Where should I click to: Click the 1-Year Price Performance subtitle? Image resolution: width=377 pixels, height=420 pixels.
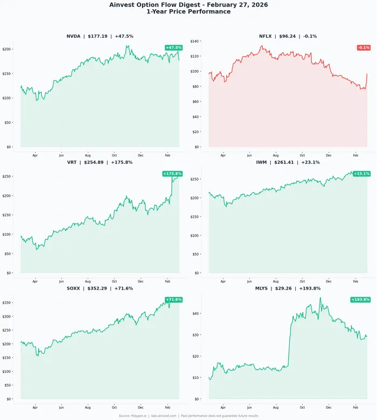pos(188,11)
